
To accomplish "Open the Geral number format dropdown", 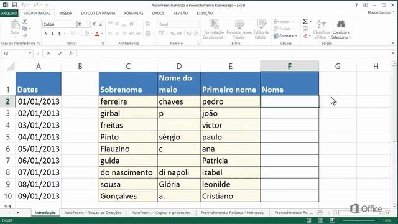I will pyautogui.click(x=197, y=24).
